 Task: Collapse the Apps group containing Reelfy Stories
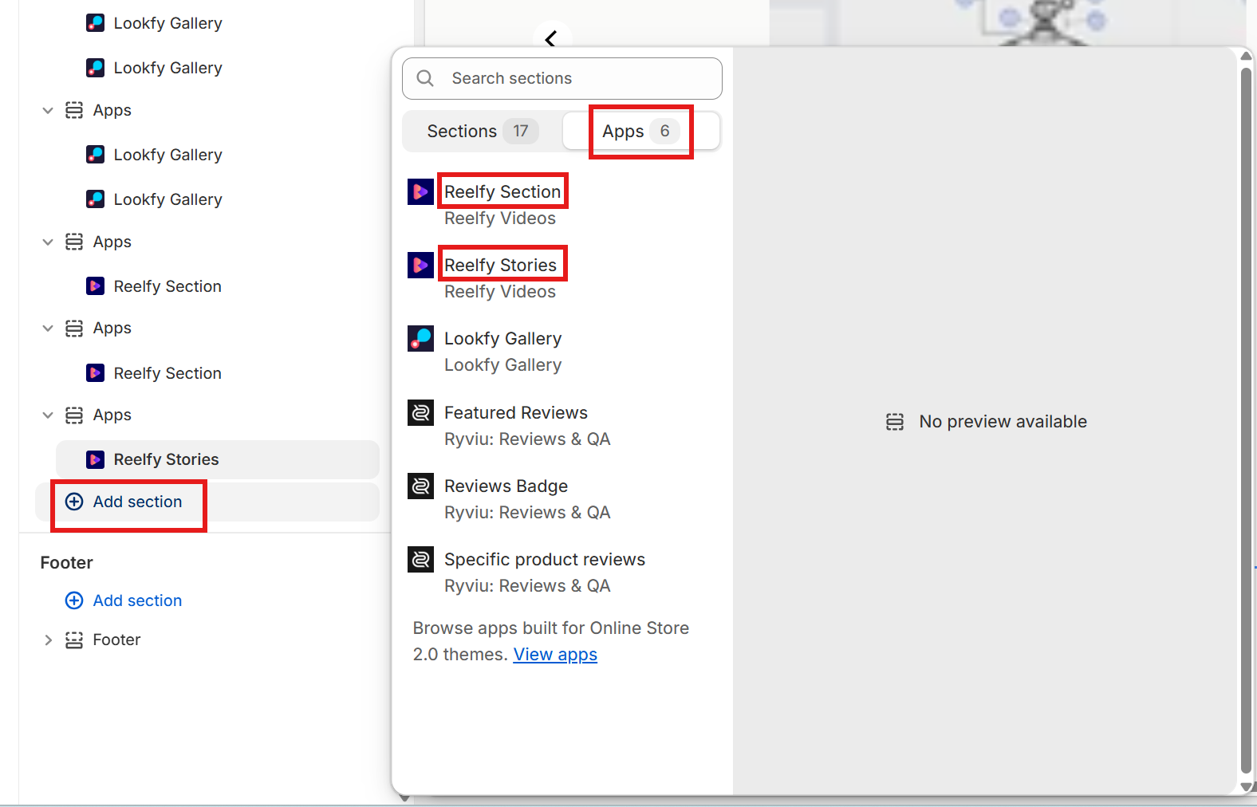[48, 415]
